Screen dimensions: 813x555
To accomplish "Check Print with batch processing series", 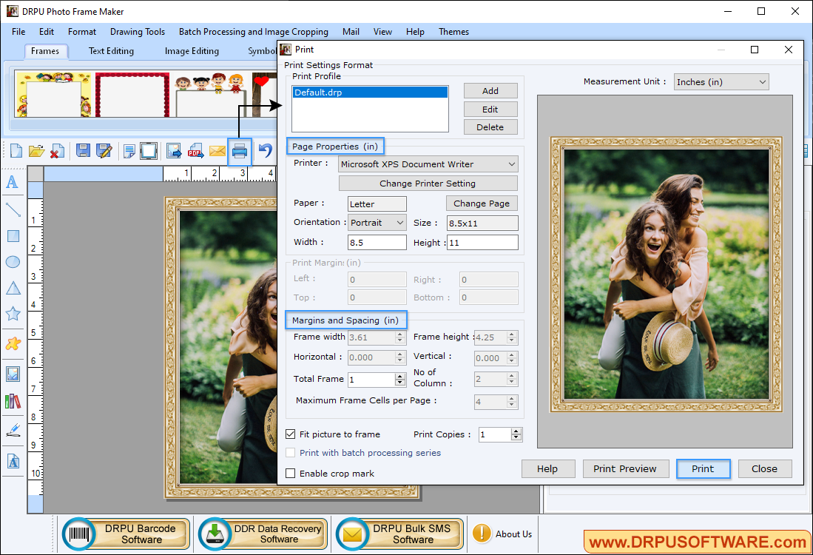I will pyautogui.click(x=291, y=453).
